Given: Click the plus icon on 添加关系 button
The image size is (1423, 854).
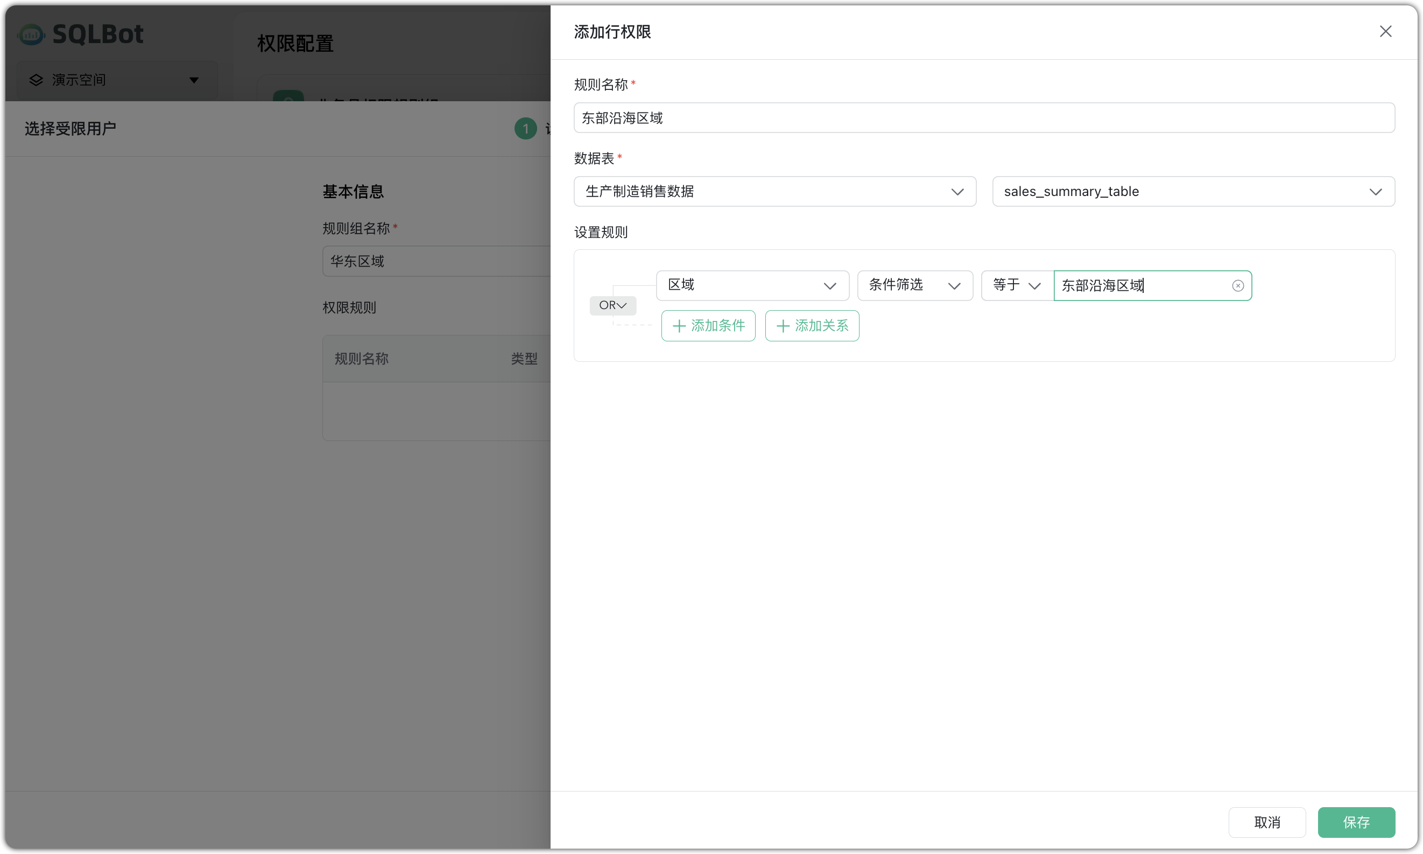Looking at the screenshot, I should coord(782,326).
